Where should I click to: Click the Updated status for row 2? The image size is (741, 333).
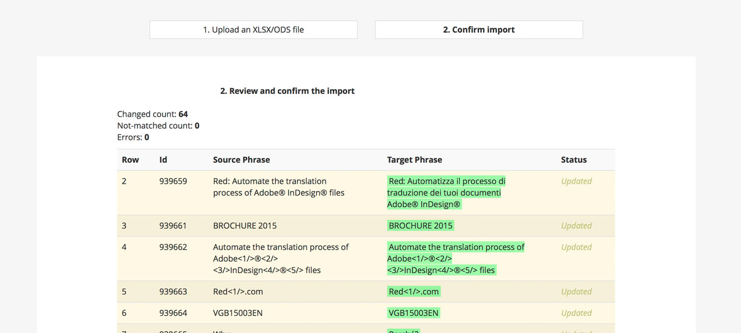[576, 181]
